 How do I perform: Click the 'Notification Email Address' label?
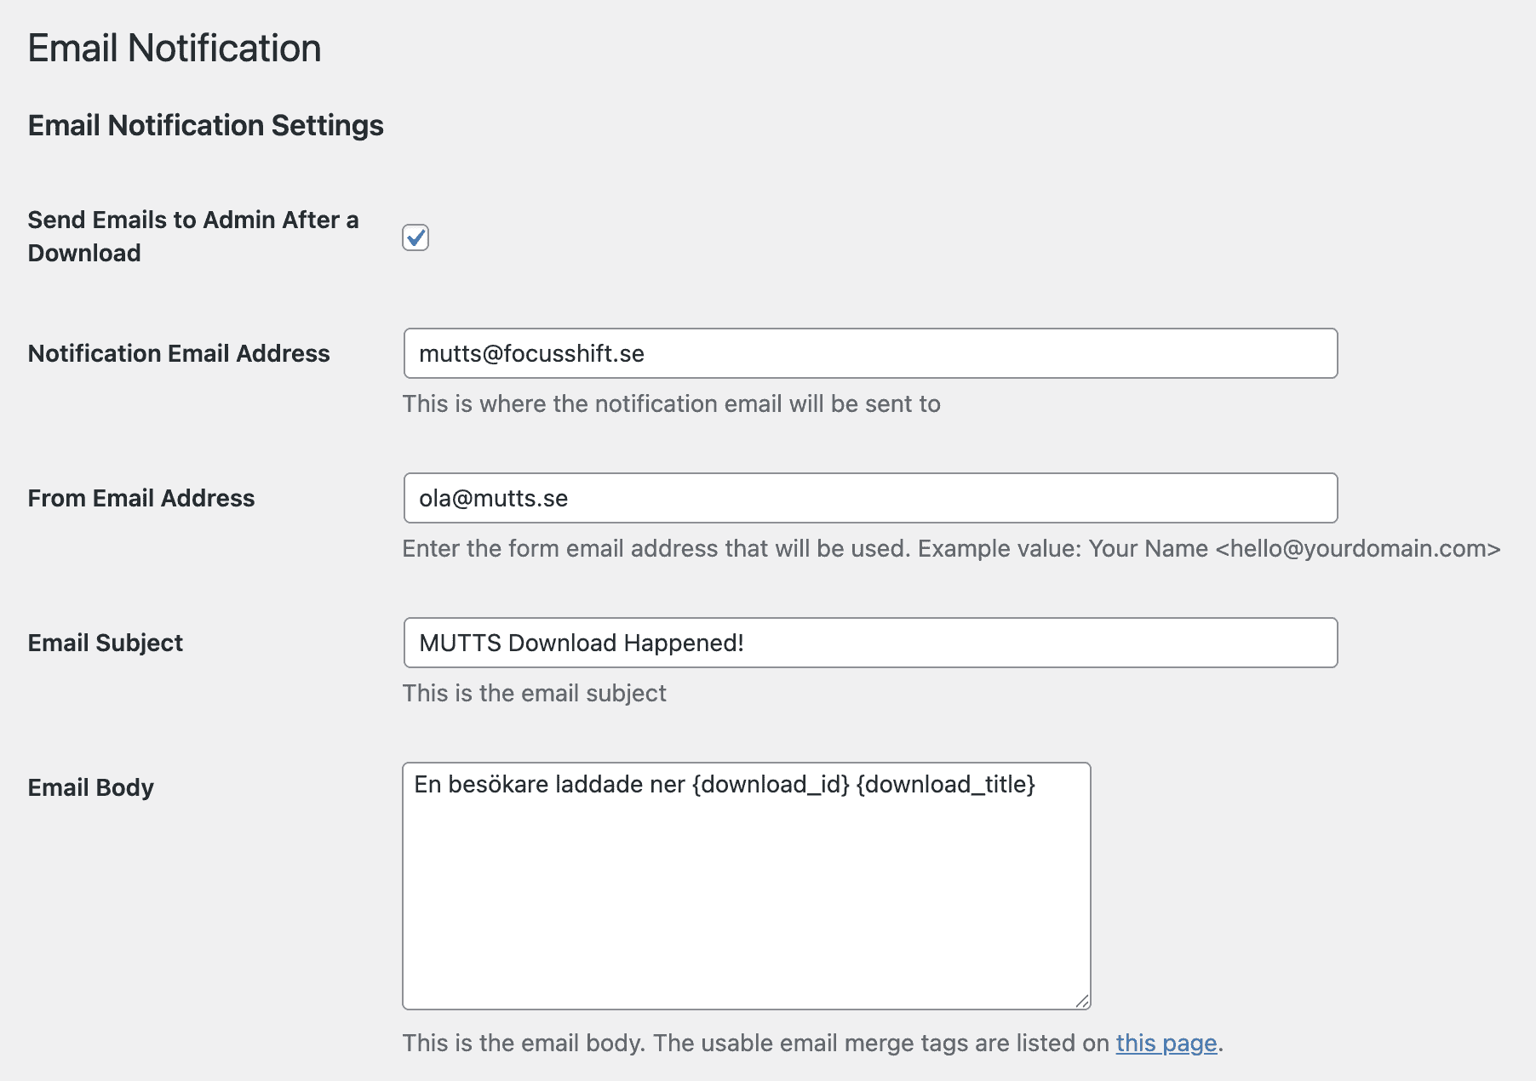tap(179, 353)
